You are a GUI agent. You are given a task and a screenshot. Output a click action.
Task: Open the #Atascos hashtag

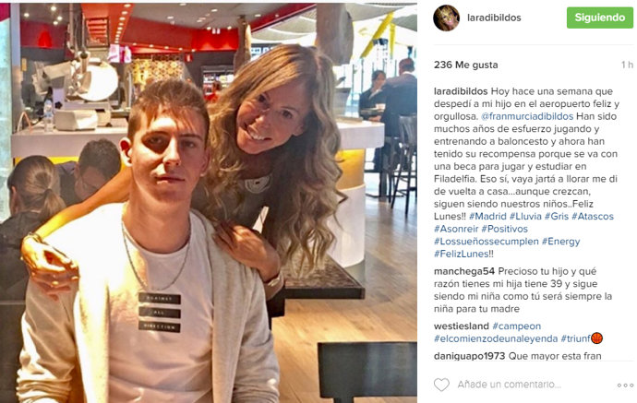pos(593,217)
